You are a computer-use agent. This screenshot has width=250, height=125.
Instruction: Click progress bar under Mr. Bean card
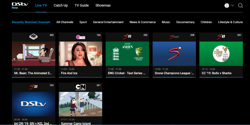coord(34,77)
